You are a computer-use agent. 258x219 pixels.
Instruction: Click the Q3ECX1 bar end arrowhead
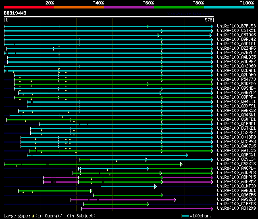[187, 155]
